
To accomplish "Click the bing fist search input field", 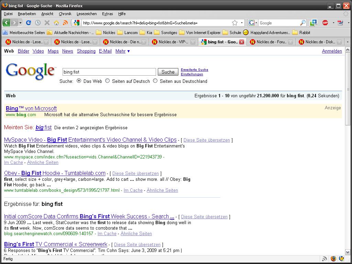I will [109, 72].
